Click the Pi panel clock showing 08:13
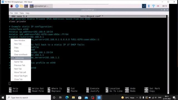This screenshot has height=100, width=178. pyautogui.click(x=164, y=6)
